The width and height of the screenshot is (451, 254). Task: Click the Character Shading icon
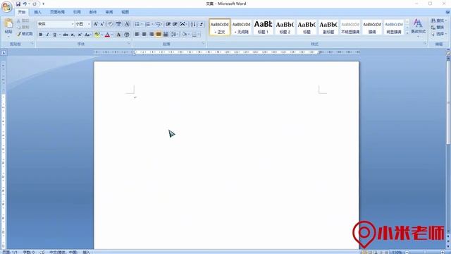(x=118, y=35)
